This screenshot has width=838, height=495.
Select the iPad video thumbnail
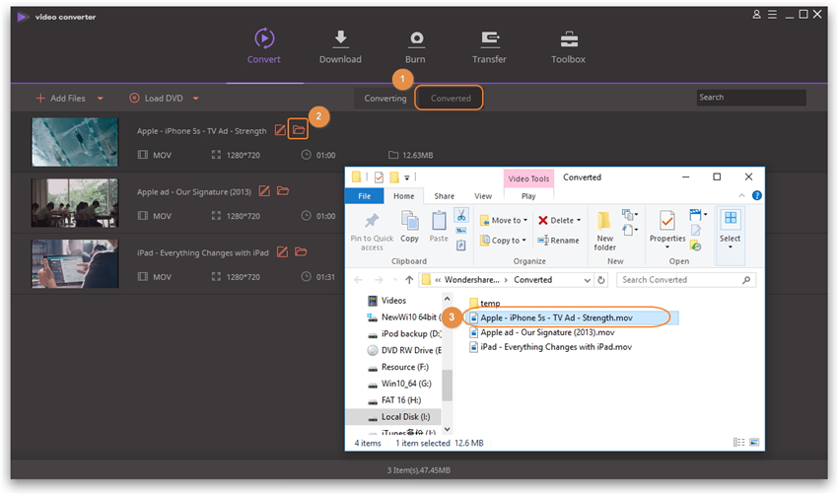(x=75, y=264)
